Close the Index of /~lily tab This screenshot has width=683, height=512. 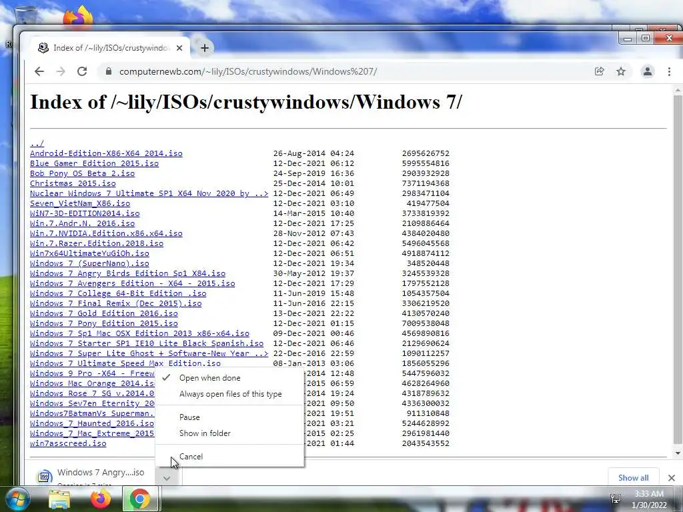tap(179, 48)
